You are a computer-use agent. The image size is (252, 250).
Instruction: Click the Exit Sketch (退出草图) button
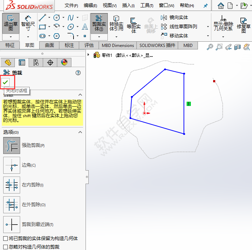(x=11, y=23)
